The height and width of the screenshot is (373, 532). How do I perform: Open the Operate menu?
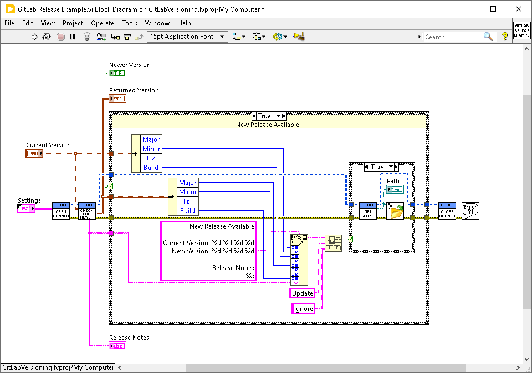[103, 23]
